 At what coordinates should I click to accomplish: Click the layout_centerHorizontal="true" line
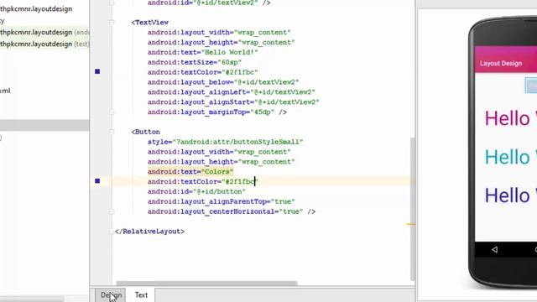point(232,211)
